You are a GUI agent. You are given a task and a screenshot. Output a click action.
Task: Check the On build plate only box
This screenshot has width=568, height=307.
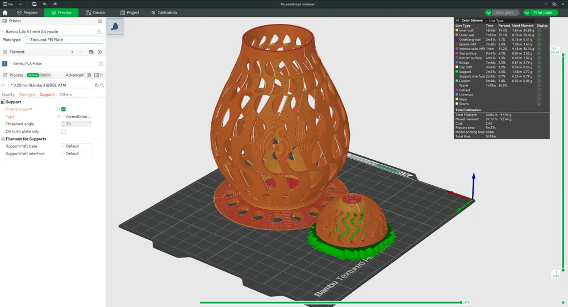coord(64,131)
